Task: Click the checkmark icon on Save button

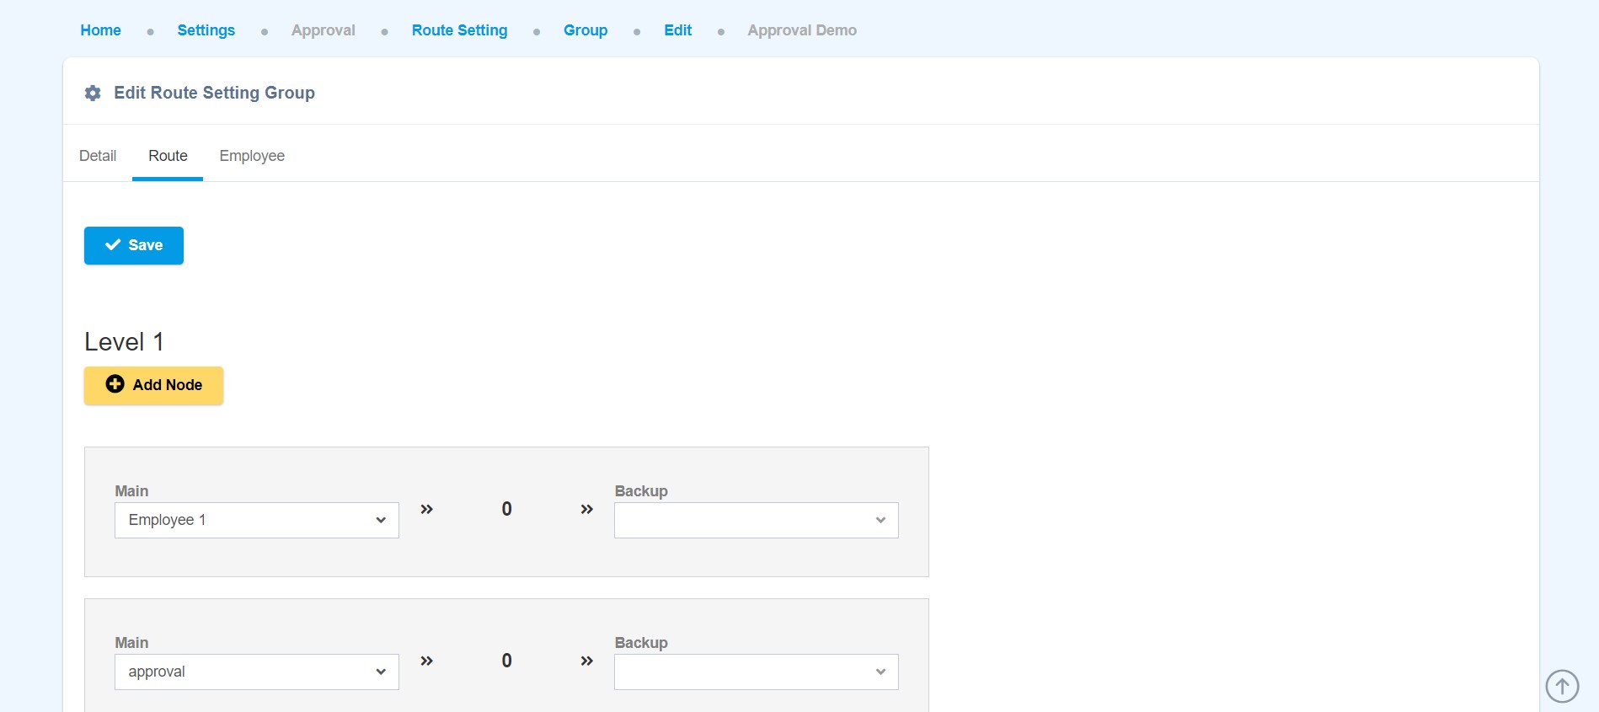Action: click(113, 244)
